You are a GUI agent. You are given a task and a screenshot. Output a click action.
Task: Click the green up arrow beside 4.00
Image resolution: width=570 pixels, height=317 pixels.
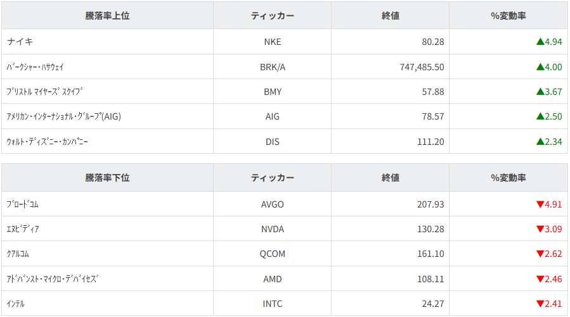pos(540,67)
